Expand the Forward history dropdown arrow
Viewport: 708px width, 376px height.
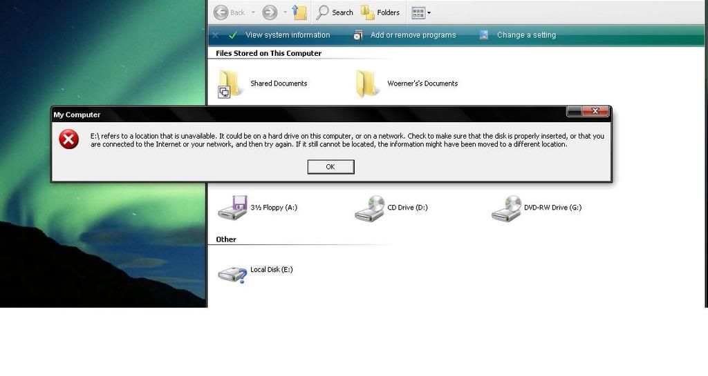pos(285,12)
